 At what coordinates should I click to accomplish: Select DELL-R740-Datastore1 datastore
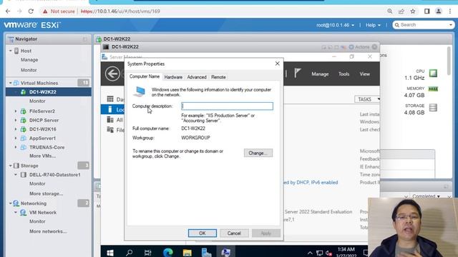point(54,175)
